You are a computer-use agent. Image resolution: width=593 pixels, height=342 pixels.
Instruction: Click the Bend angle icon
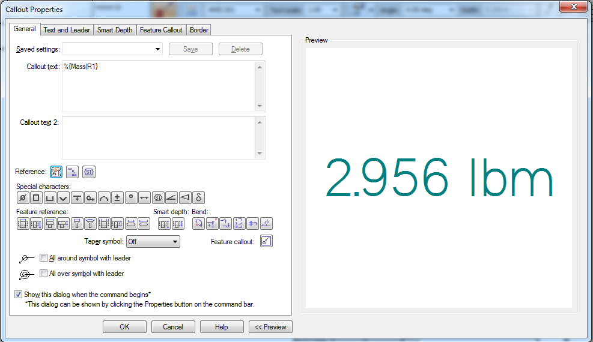pyautogui.click(x=266, y=224)
